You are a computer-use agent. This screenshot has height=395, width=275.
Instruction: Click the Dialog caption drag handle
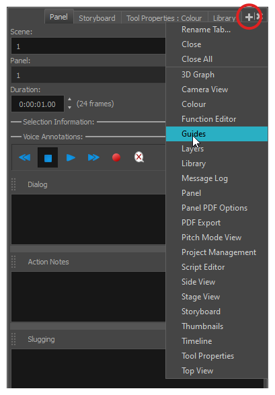tap(13, 184)
